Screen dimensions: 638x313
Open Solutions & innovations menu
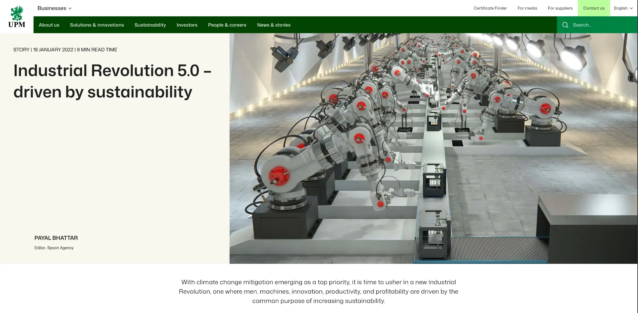[x=97, y=25]
